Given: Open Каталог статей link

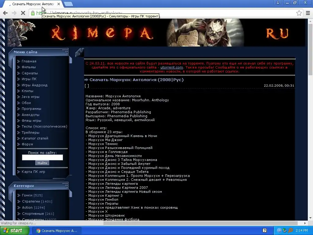Looking at the screenshot, I should [x=35, y=138].
